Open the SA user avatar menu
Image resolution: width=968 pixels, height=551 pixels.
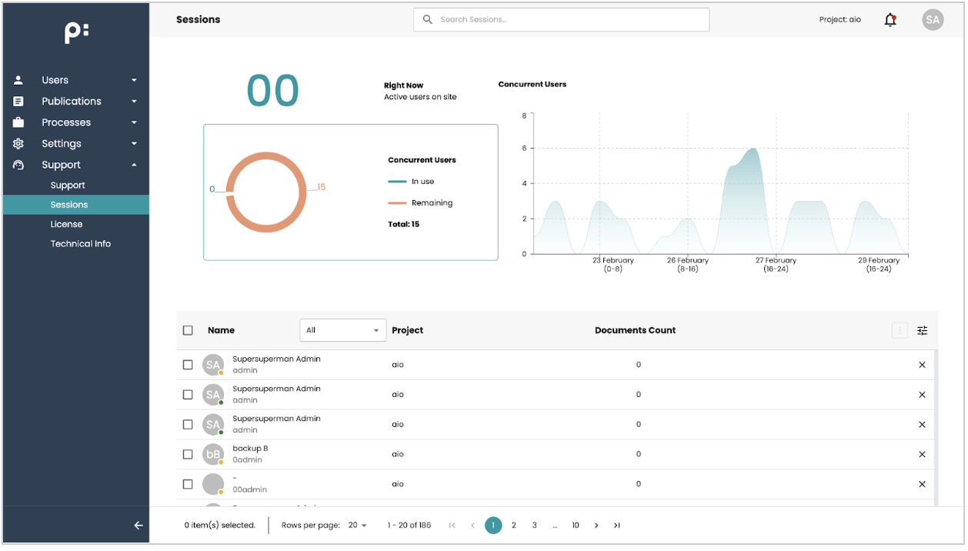[x=933, y=20]
